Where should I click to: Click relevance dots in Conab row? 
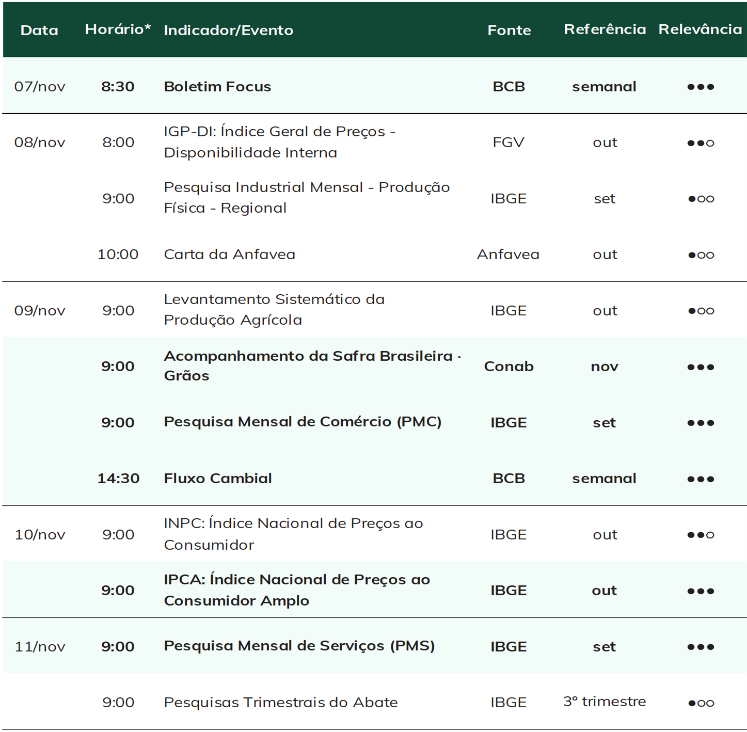coord(701,367)
